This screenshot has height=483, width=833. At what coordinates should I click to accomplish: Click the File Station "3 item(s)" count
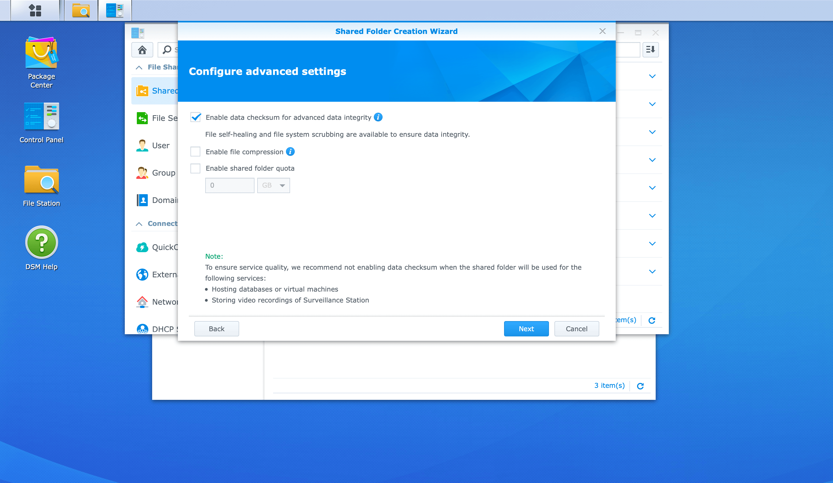pos(609,386)
